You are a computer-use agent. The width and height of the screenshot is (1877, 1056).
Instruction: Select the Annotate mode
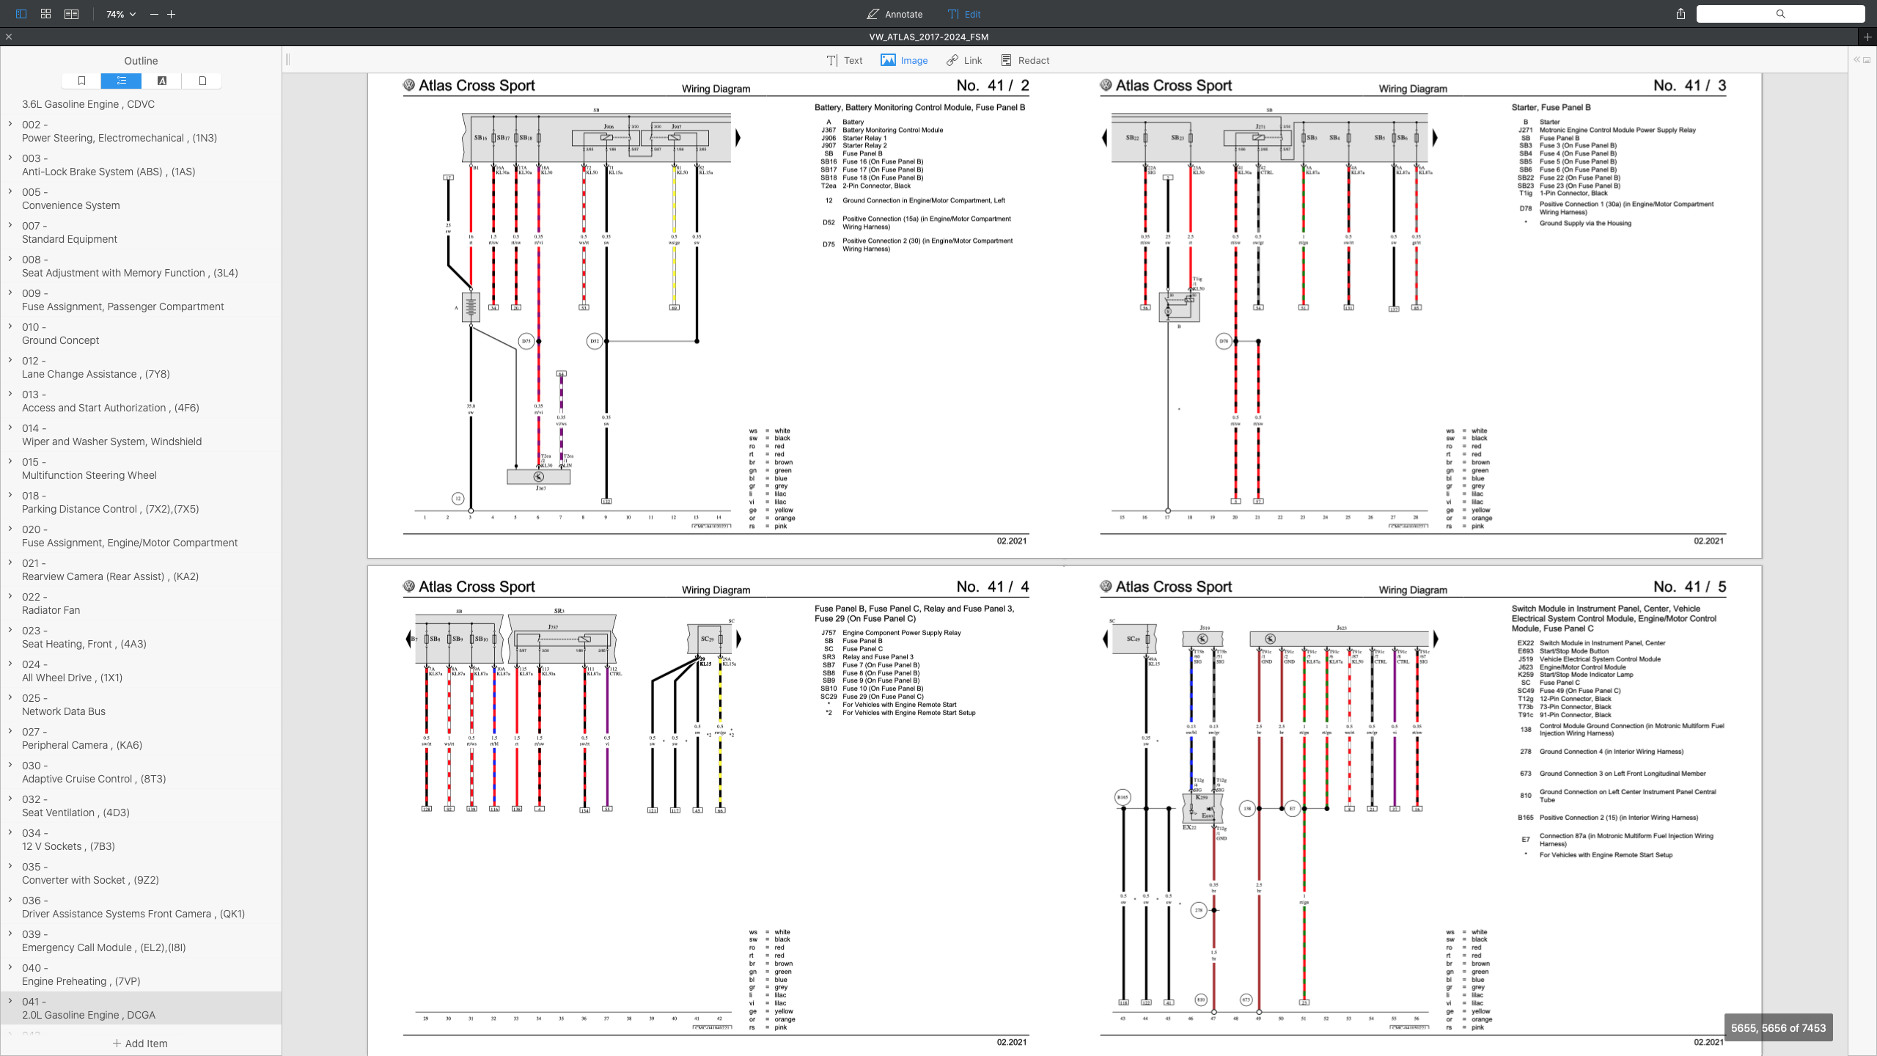[x=895, y=14]
